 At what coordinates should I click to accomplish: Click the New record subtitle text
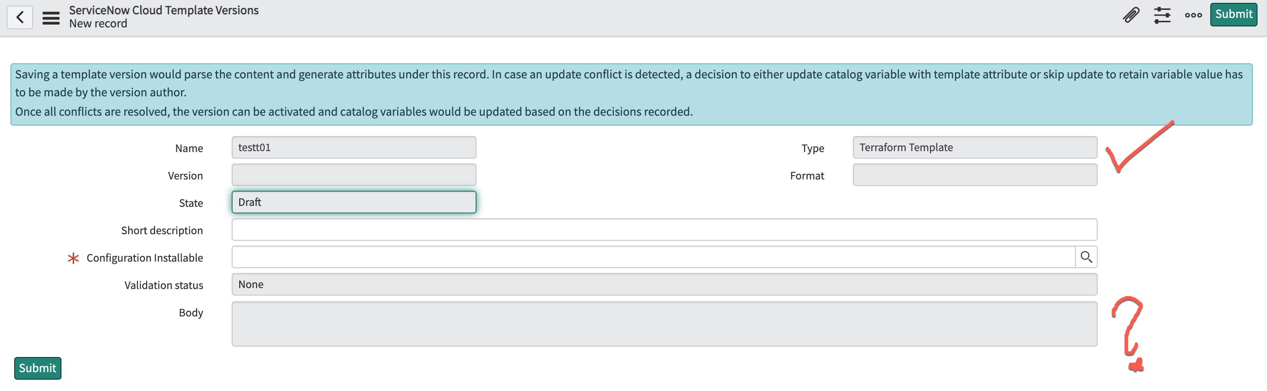(x=98, y=24)
